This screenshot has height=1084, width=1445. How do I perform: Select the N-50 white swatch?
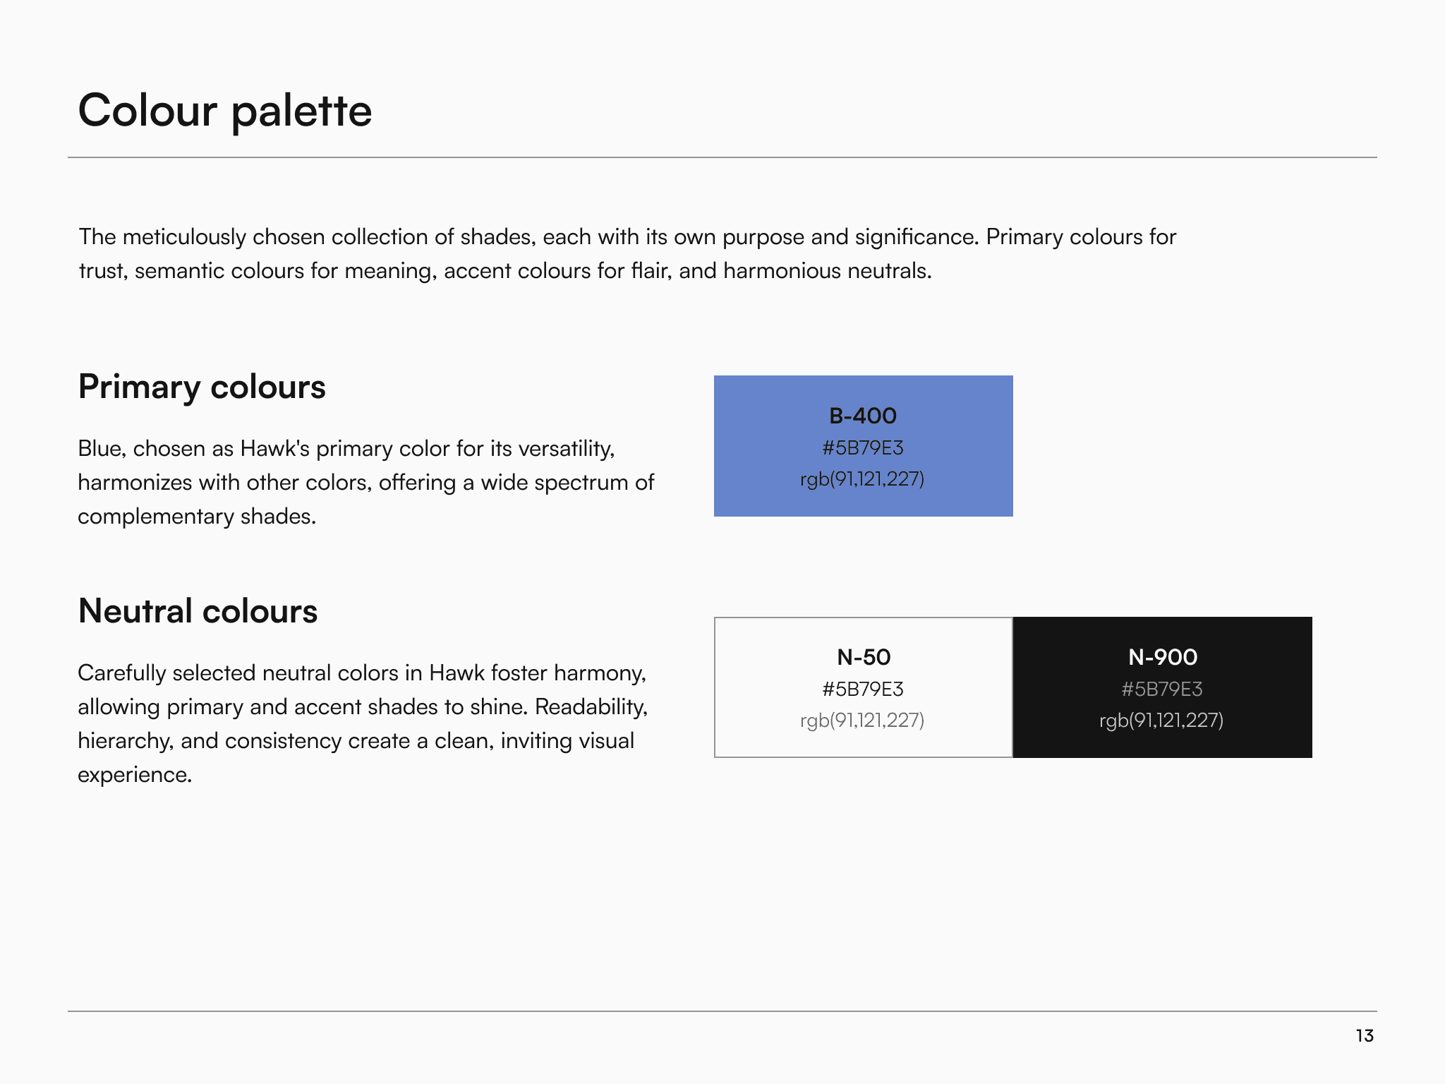[x=863, y=687]
